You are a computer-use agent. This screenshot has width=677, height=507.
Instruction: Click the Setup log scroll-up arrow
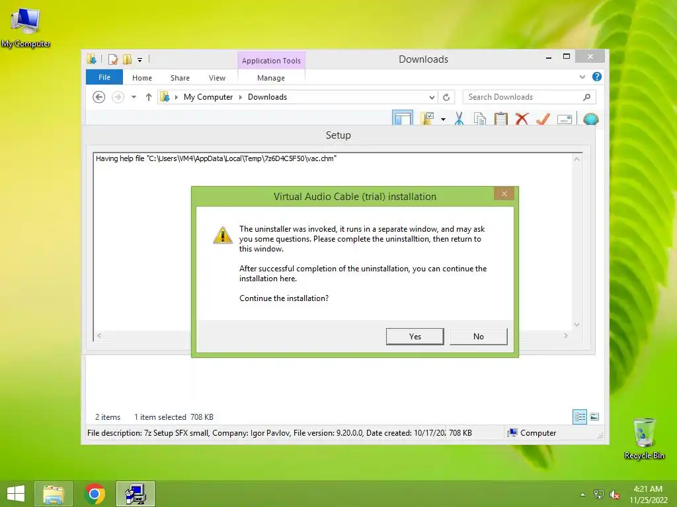[577, 159]
